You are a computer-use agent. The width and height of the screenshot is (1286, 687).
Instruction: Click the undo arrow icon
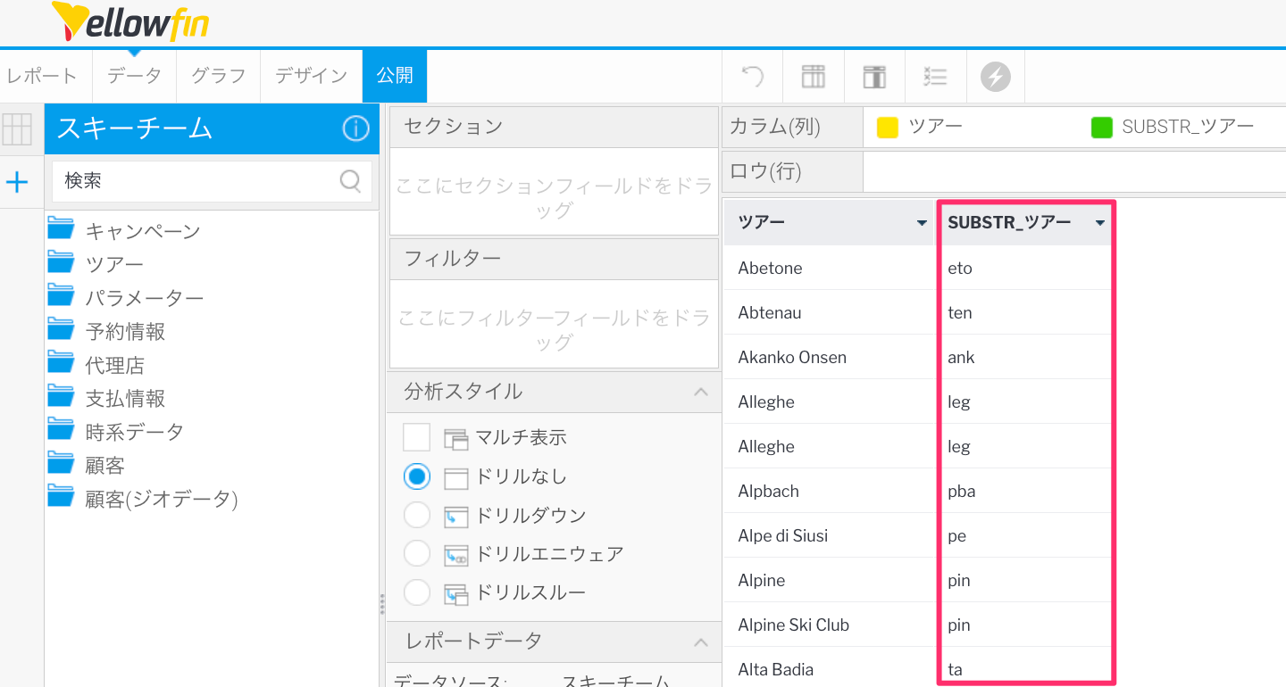(x=753, y=77)
